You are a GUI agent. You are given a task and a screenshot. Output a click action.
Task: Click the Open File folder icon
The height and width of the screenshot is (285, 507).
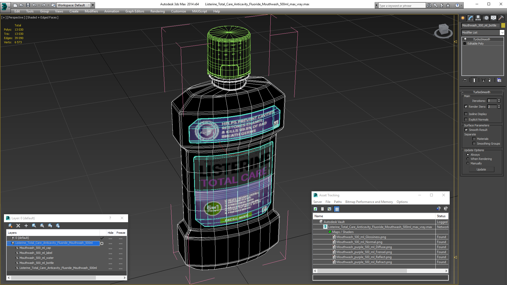tap(22, 5)
